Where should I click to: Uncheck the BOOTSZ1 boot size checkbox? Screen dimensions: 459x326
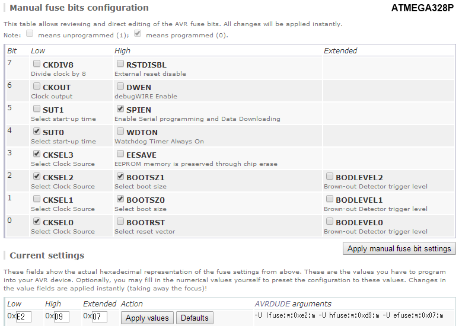(x=120, y=177)
